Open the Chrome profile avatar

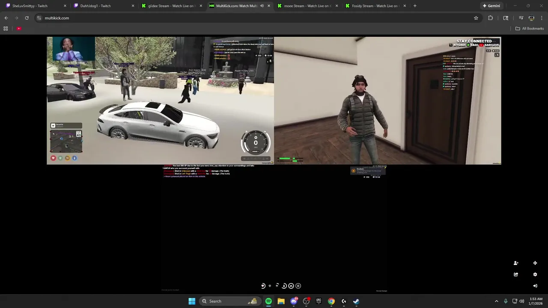[x=531, y=18]
